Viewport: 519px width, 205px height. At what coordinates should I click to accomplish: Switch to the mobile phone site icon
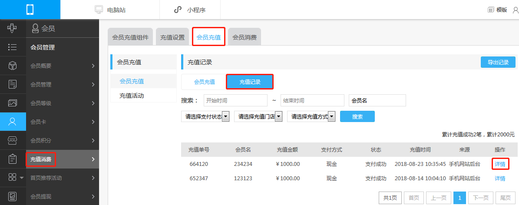(x=30, y=10)
